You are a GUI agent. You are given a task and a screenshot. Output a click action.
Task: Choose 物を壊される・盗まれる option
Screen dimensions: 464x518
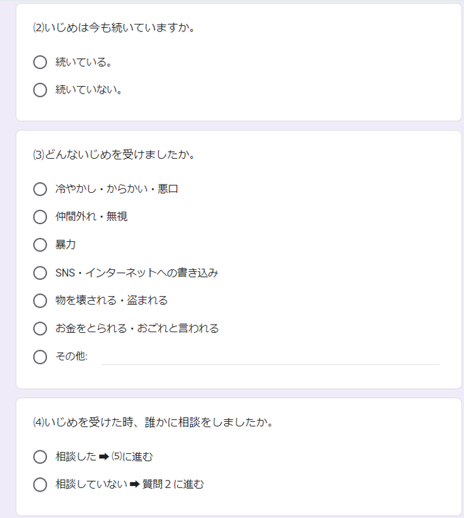point(40,301)
